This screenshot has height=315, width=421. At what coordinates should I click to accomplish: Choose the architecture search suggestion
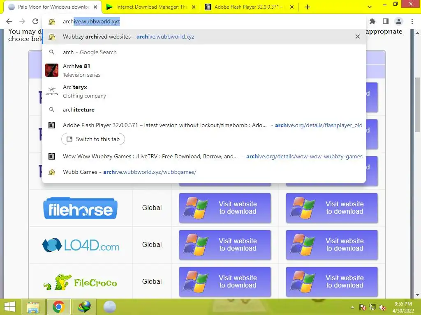click(204, 110)
